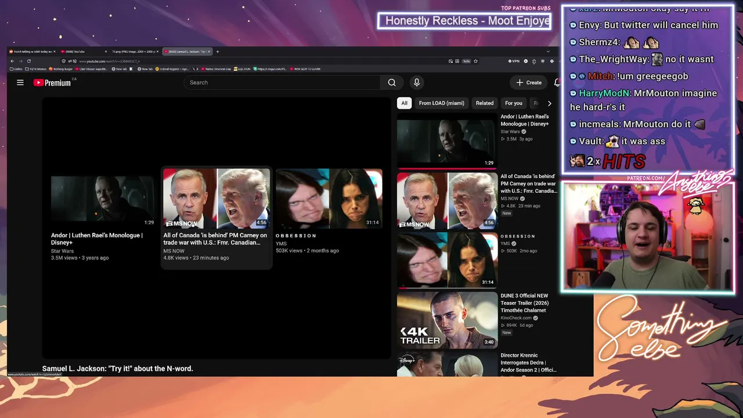This screenshot has width=743, height=418.
Task: Close the 11.png image tab
Action: click(157, 52)
